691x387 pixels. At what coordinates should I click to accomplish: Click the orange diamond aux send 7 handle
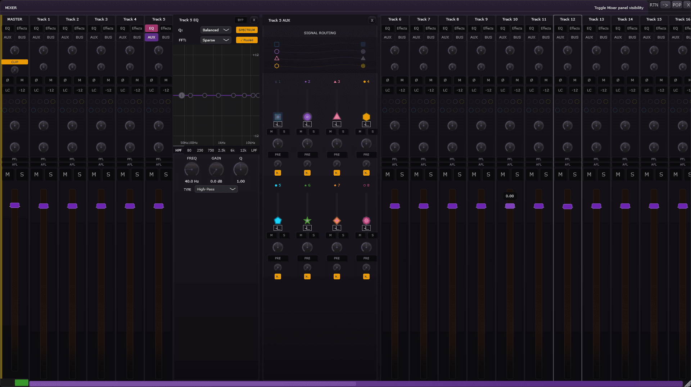point(337,220)
